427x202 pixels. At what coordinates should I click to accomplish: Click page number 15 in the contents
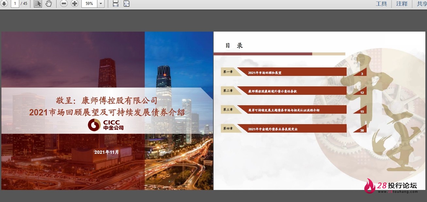pos(362,112)
